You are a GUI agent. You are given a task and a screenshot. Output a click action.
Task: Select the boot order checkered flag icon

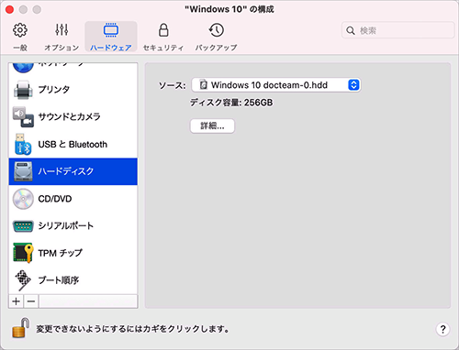point(23,280)
